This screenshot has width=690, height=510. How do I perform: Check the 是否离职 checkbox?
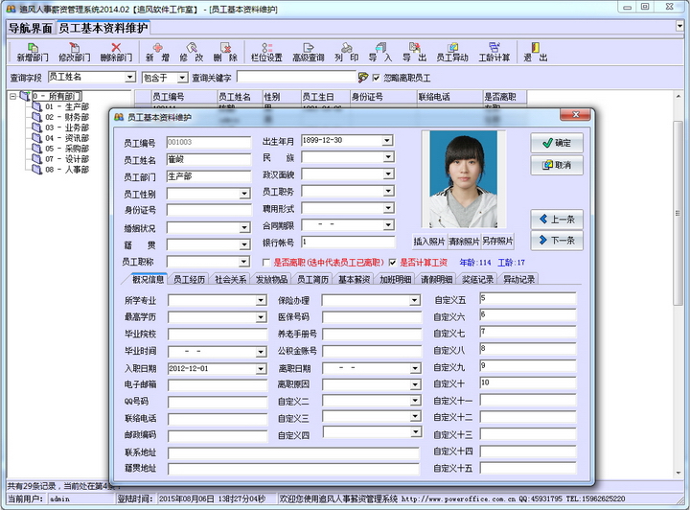coord(265,263)
